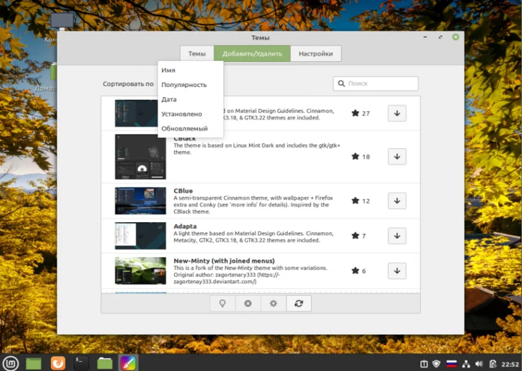Select Обновляемый sort option
Viewport: 522px width, 371px height.
pos(185,129)
